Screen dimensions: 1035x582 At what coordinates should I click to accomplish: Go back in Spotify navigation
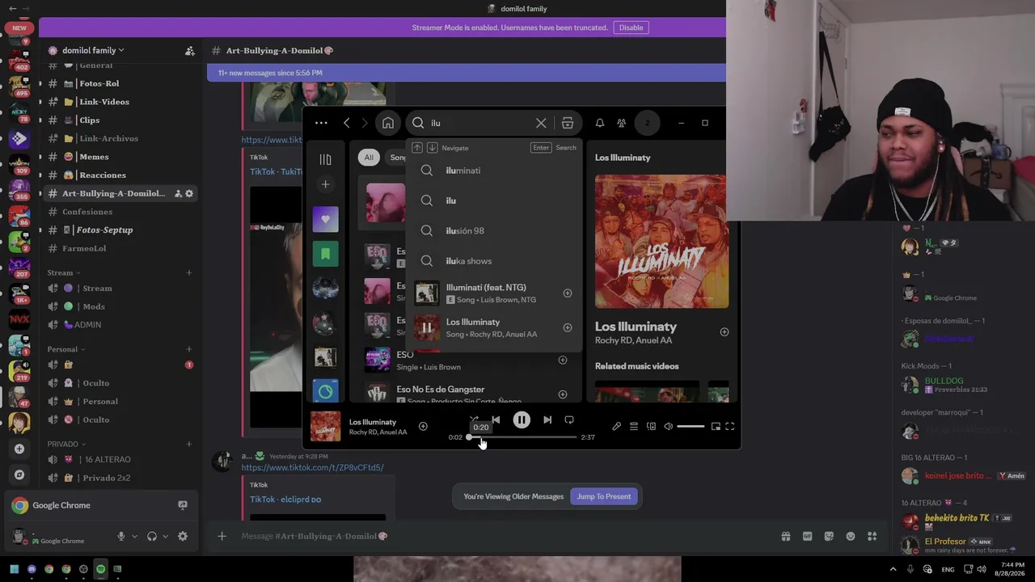(347, 123)
